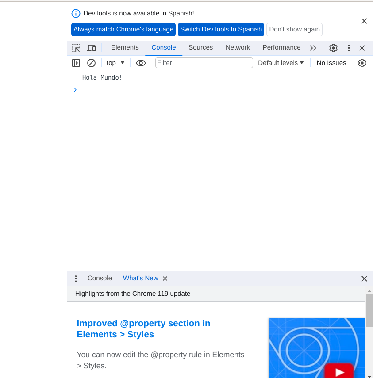Open the DevTools three-dot customize menu
Viewport: 373px width, 378px height.
349,48
